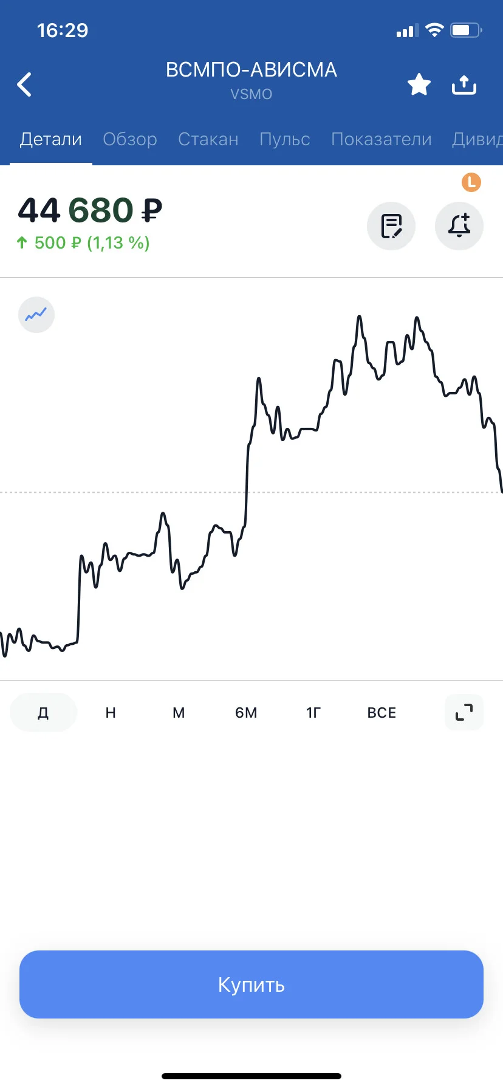Choose the 6М chart range
The width and height of the screenshot is (503, 1089).
[x=246, y=712]
